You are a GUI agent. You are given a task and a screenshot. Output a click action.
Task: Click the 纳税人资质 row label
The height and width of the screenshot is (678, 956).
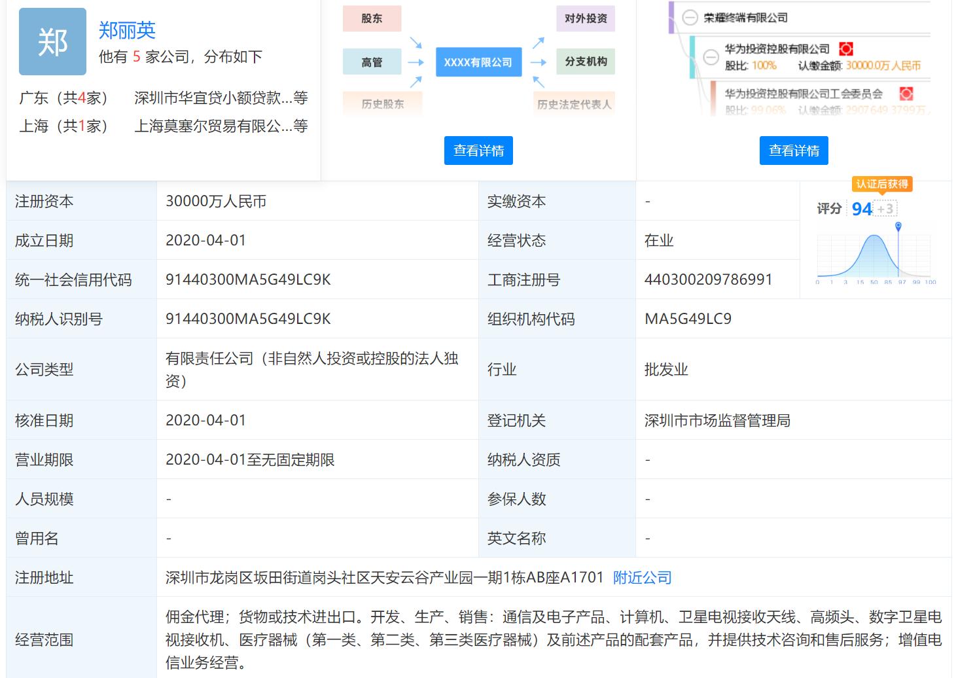523,459
